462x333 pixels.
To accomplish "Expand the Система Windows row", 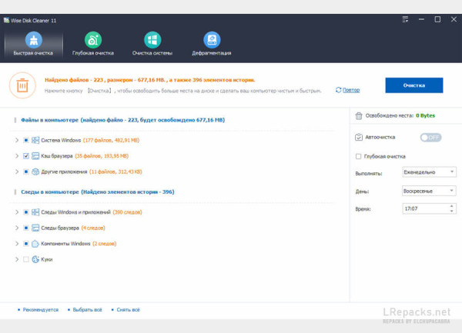I will tap(17, 140).
